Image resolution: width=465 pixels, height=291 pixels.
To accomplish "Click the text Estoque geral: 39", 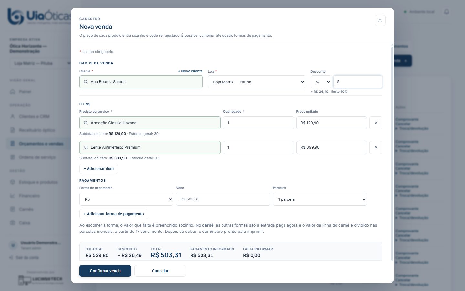I will tap(144, 134).
